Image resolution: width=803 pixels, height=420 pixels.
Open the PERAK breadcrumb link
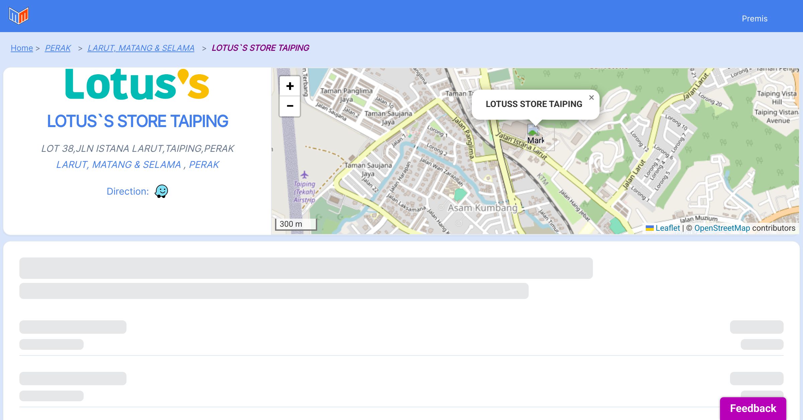pyautogui.click(x=58, y=48)
